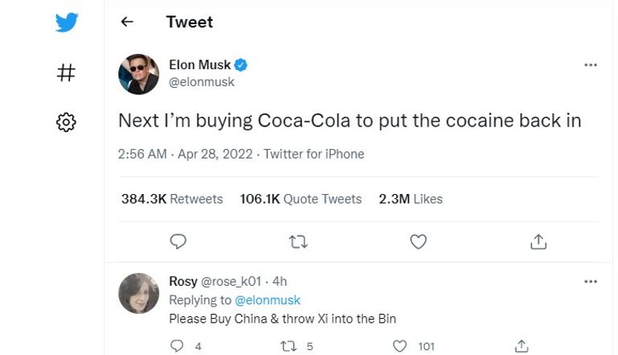Click the @elonmusk link in Rosy's reply
This screenshot has height=355, width=618.
coord(267,300)
